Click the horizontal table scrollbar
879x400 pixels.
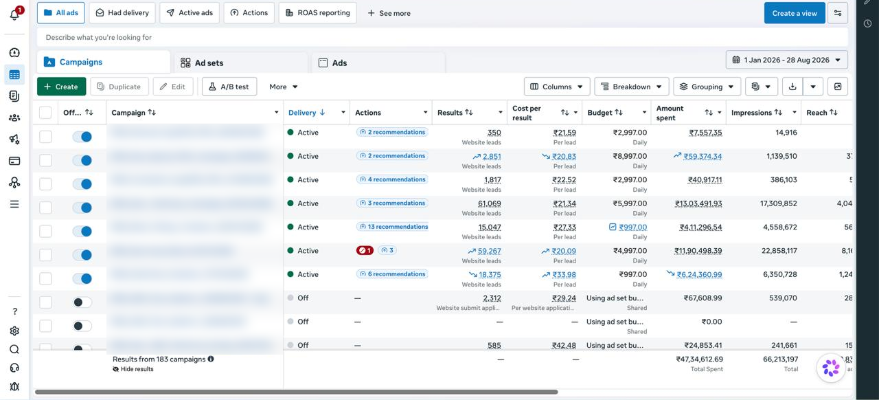pos(297,392)
